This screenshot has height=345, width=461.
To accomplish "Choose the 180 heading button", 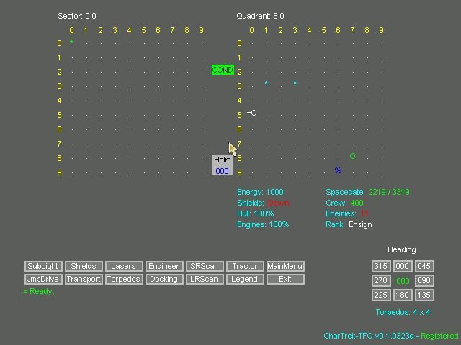I will (x=403, y=295).
